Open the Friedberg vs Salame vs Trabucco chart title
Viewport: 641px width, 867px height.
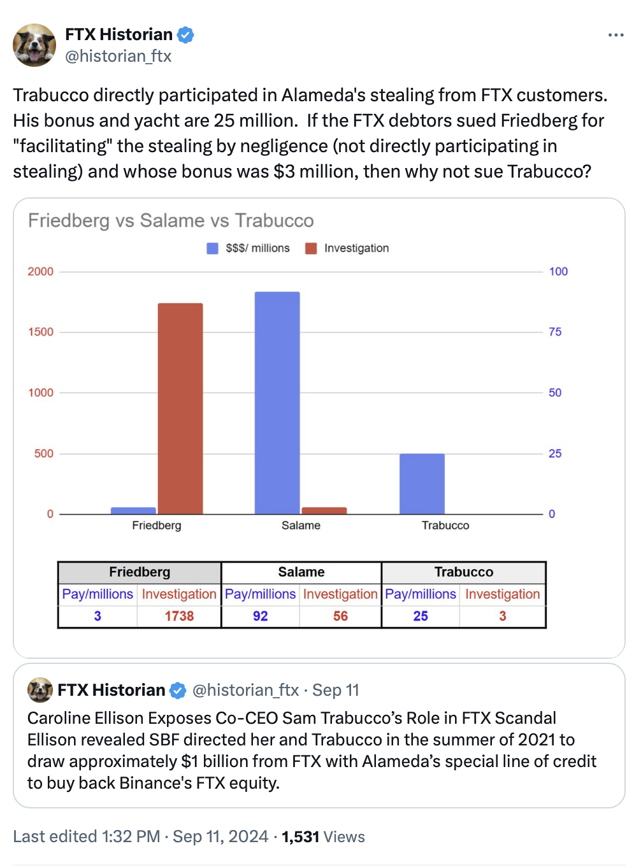click(x=171, y=220)
